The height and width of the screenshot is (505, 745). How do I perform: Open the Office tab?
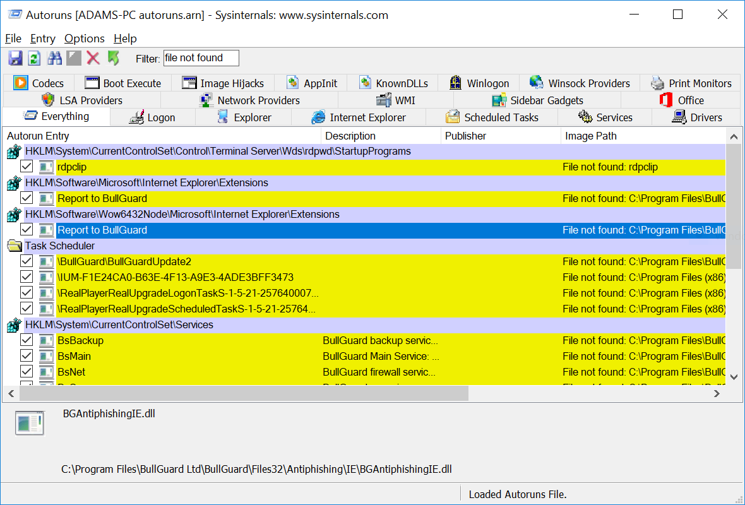pyautogui.click(x=681, y=100)
